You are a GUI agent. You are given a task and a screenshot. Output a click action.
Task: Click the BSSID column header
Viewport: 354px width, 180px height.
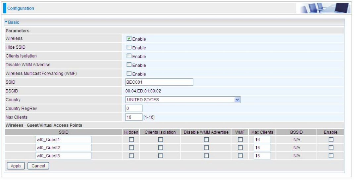coord(296,132)
